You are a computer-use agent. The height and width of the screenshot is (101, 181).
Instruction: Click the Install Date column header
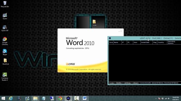(x=146, y=42)
